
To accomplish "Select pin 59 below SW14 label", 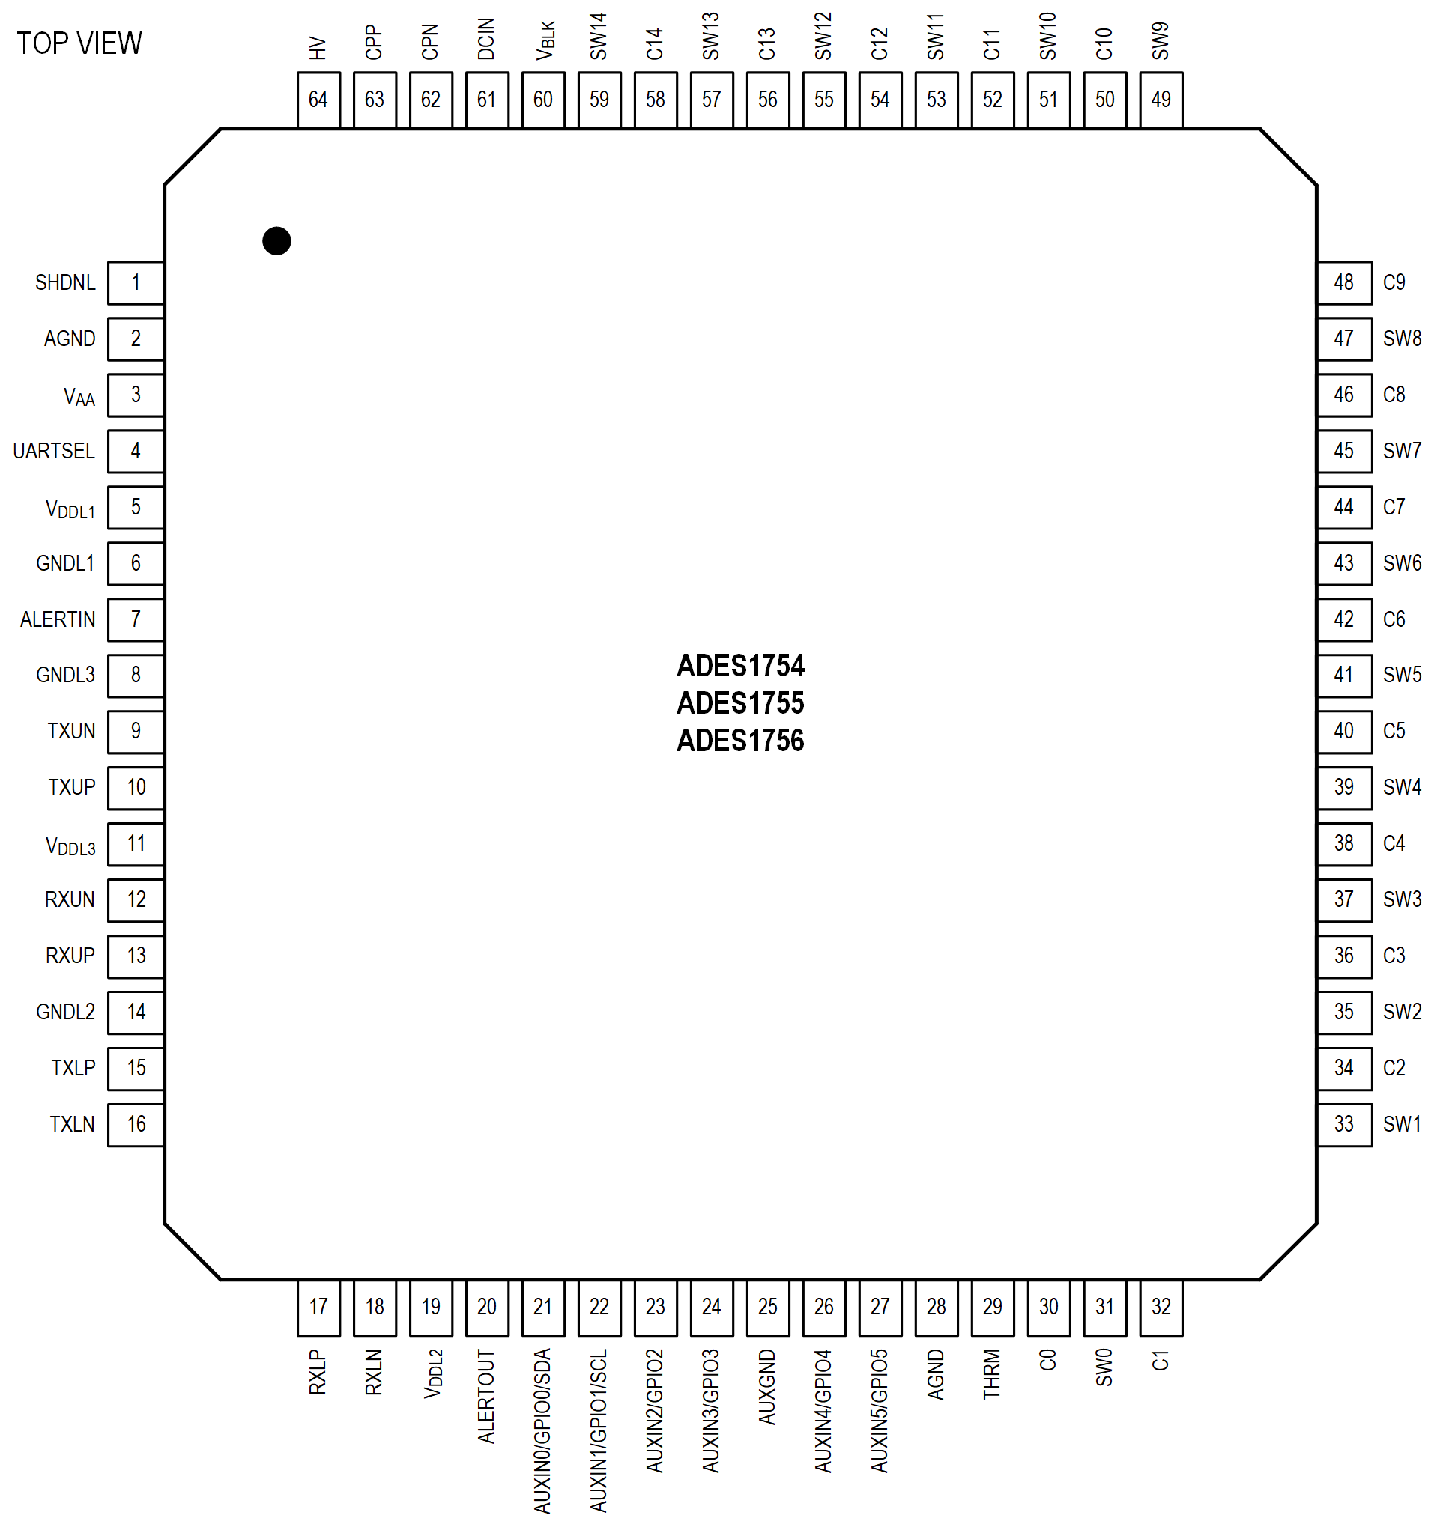I will pyautogui.click(x=599, y=99).
